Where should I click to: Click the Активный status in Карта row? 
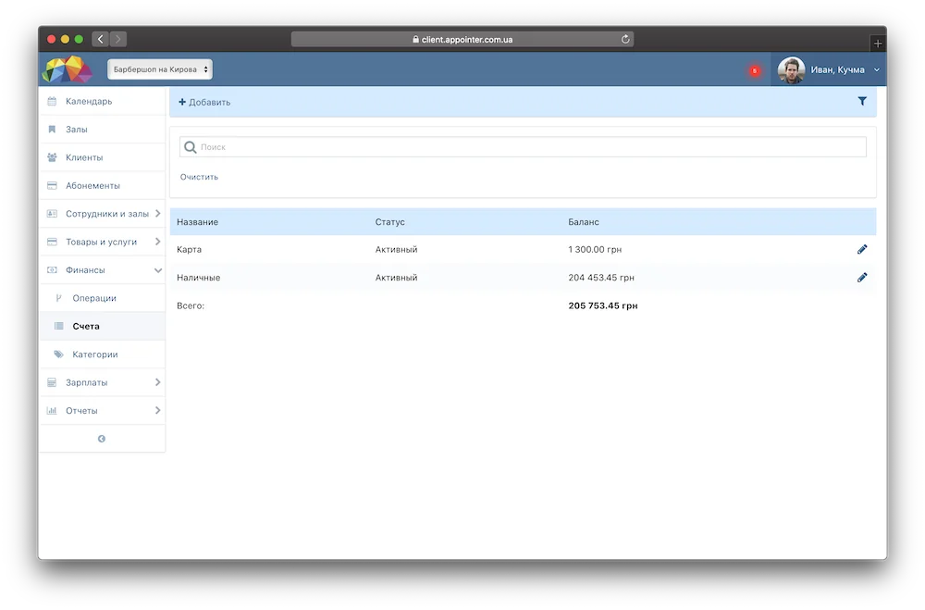(397, 249)
